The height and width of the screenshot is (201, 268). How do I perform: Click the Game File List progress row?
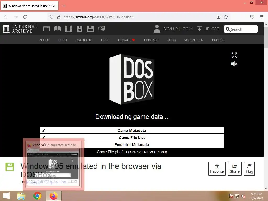coord(132,137)
